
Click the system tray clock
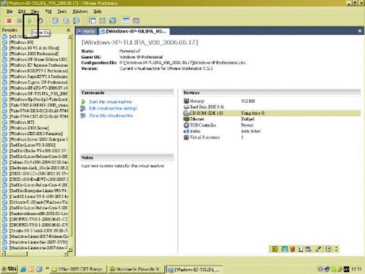click(356, 269)
